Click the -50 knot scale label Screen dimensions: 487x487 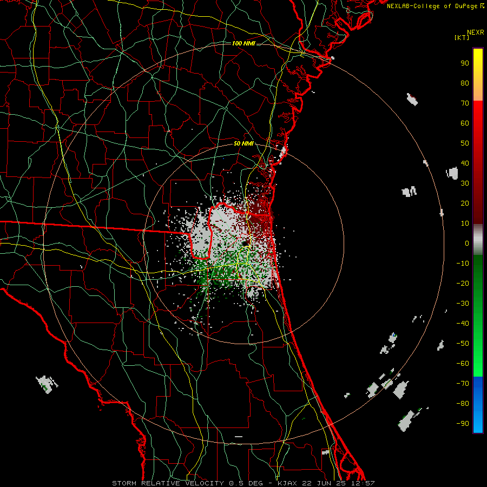[x=463, y=344]
